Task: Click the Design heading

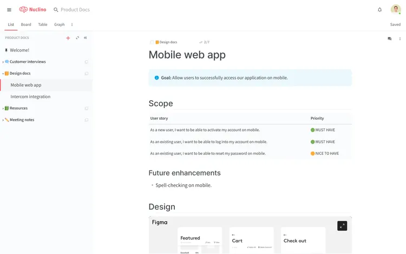Action: (x=162, y=207)
